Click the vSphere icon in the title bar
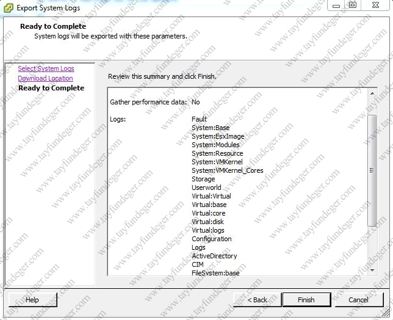Image resolution: width=393 pixels, height=320 pixels. click(x=9, y=8)
